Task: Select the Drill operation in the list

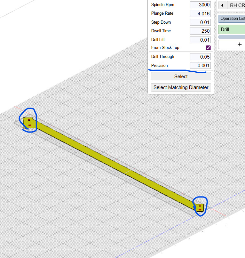Action: click(x=232, y=29)
